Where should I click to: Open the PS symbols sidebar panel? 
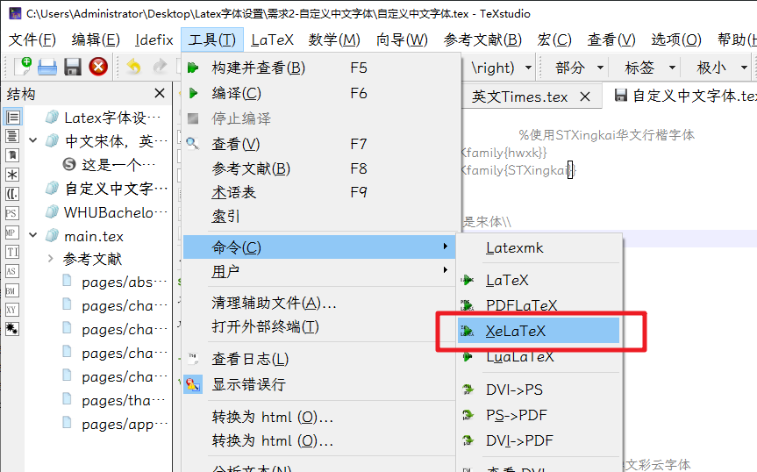[x=12, y=213]
